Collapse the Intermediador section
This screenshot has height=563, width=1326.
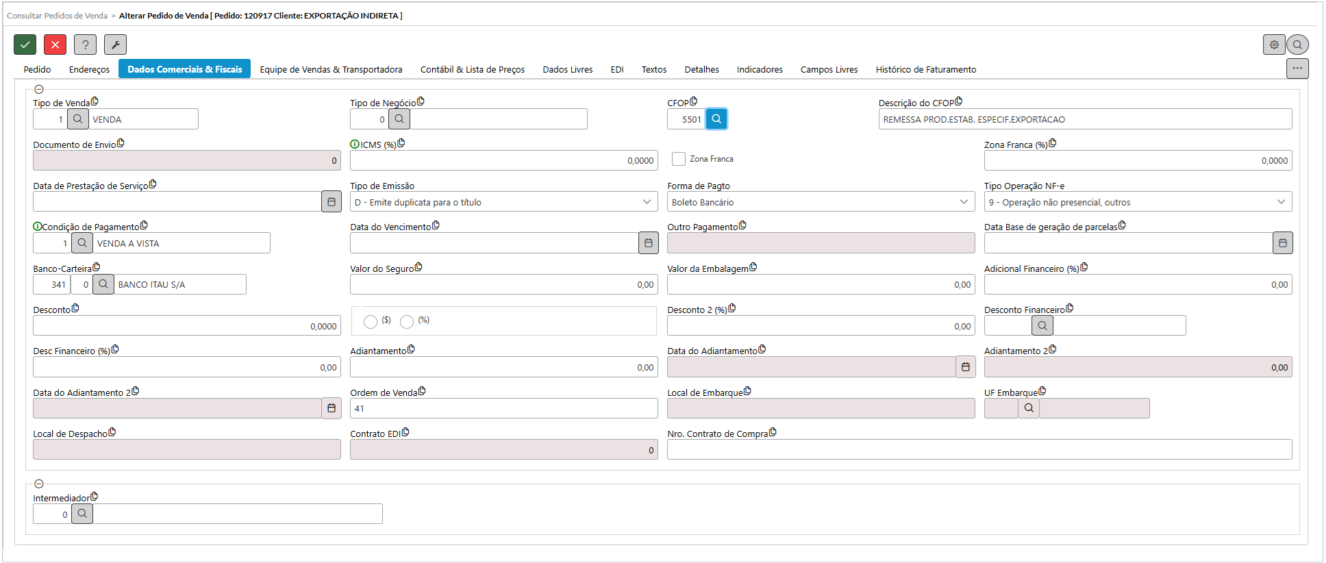[x=39, y=484]
